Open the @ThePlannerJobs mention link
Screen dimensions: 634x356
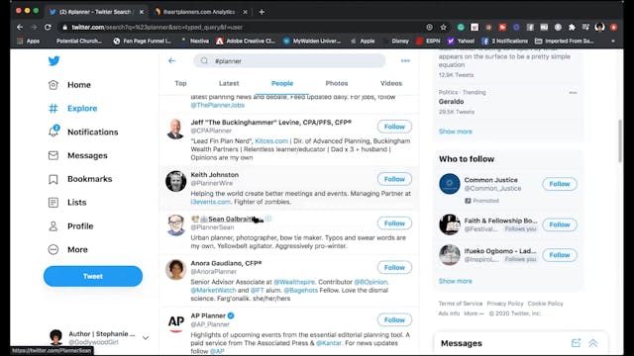pyautogui.click(x=218, y=105)
